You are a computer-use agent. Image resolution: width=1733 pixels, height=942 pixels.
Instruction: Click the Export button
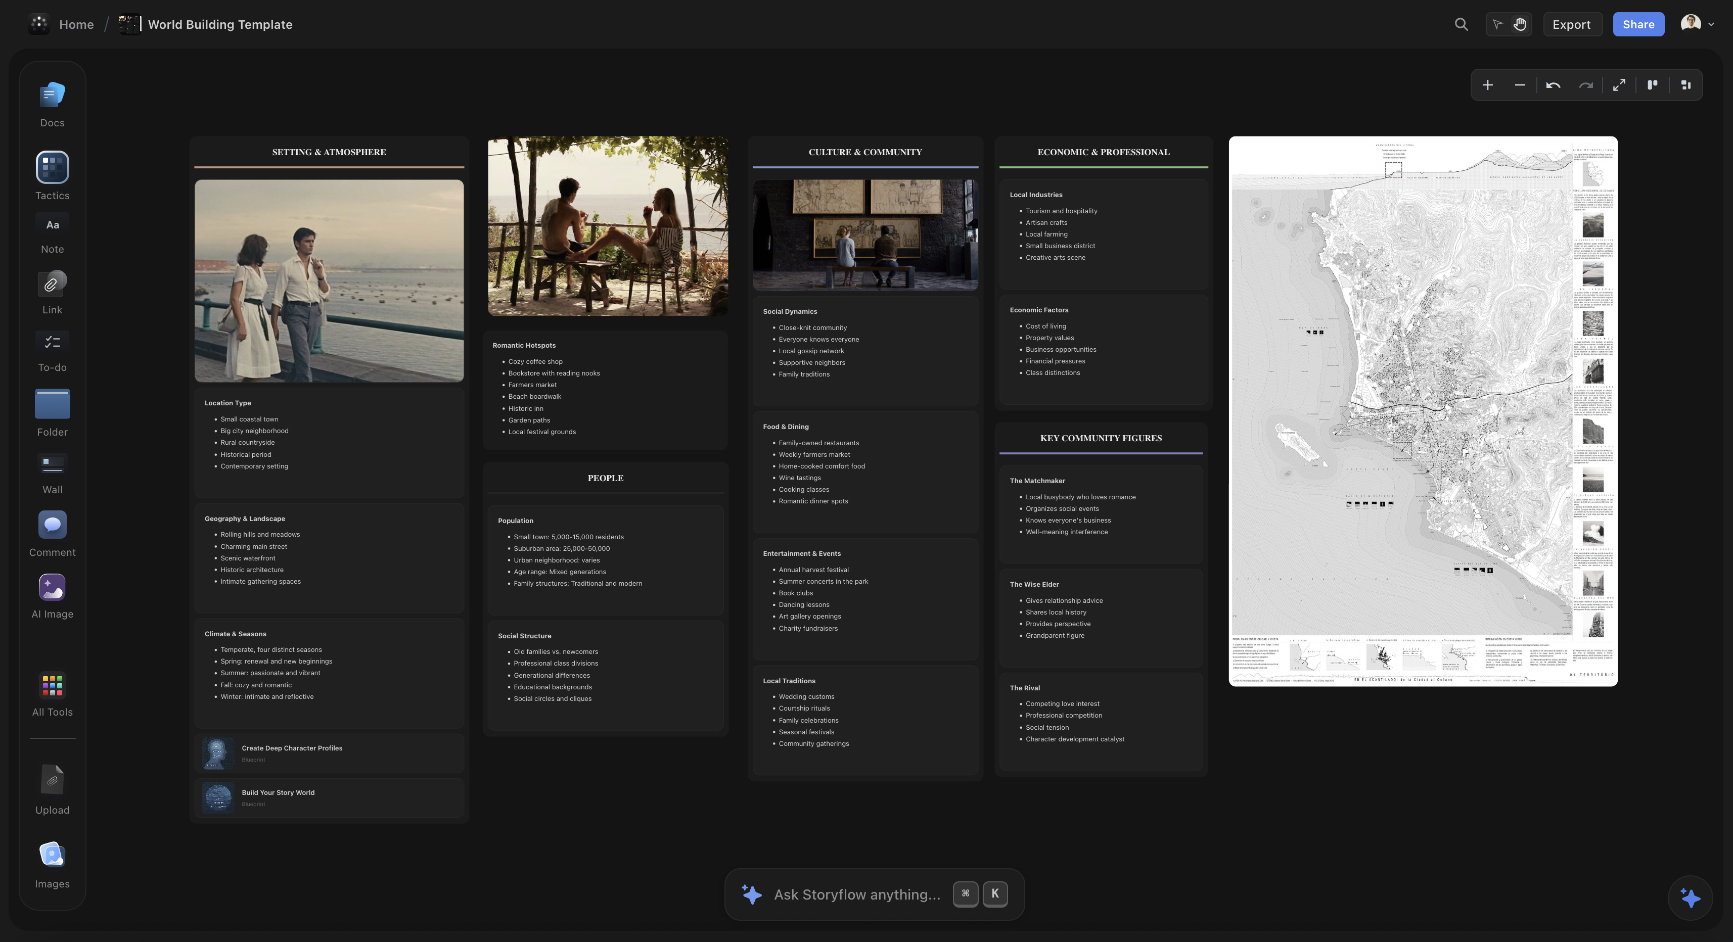pos(1571,25)
